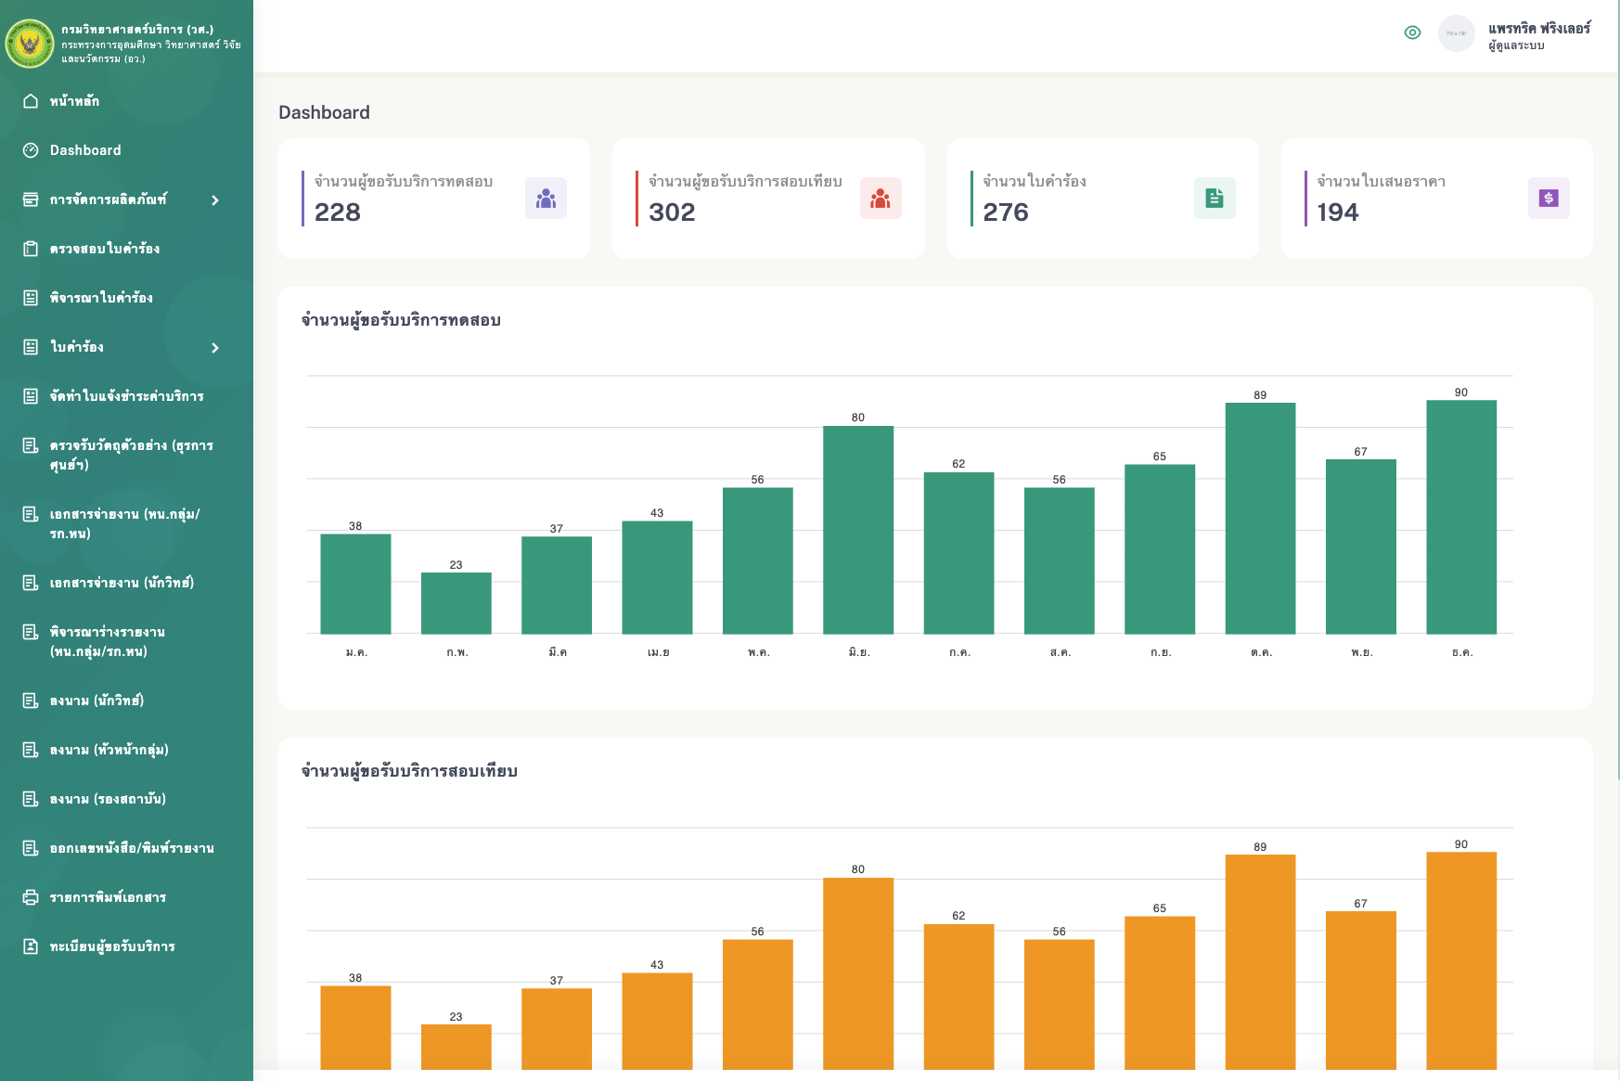
Task: Click the organization logo emblem
Action: tap(30, 44)
